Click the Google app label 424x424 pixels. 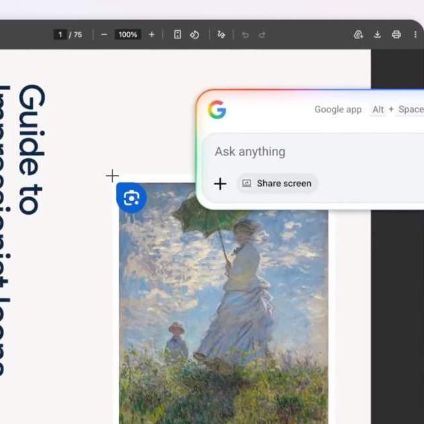tap(338, 110)
